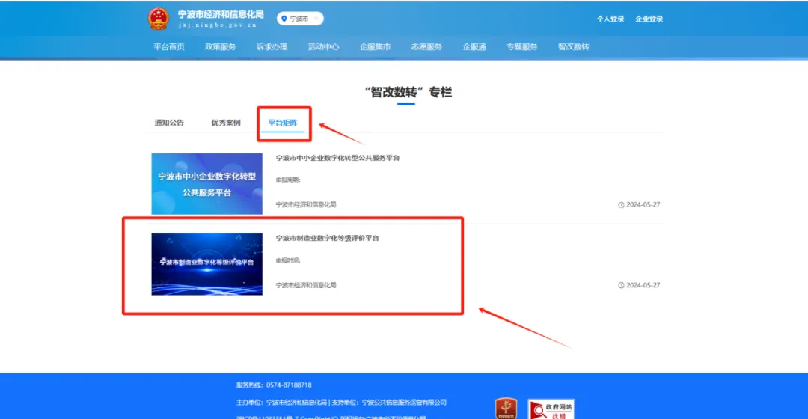Click clock icon on the 制造业 platform row
This screenshot has height=419, width=808.
coord(621,285)
